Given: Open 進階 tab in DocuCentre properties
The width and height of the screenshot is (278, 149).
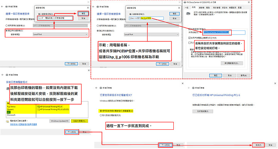Looking at the screenshot, I should pyautogui.click(x=208, y=8).
